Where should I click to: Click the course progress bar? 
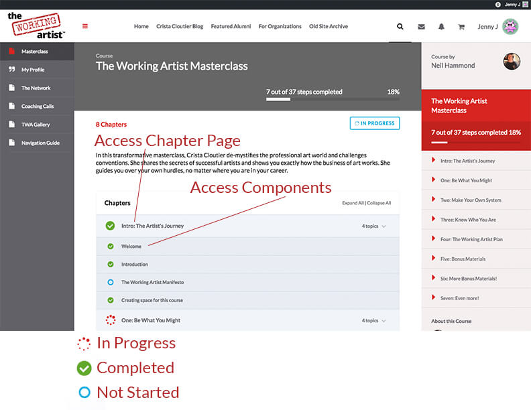click(x=333, y=99)
